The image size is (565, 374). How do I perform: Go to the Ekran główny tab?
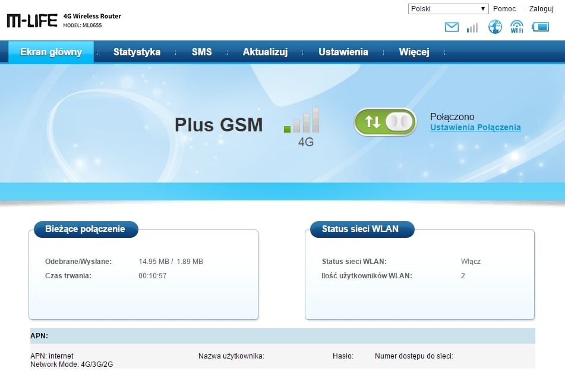pos(51,52)
